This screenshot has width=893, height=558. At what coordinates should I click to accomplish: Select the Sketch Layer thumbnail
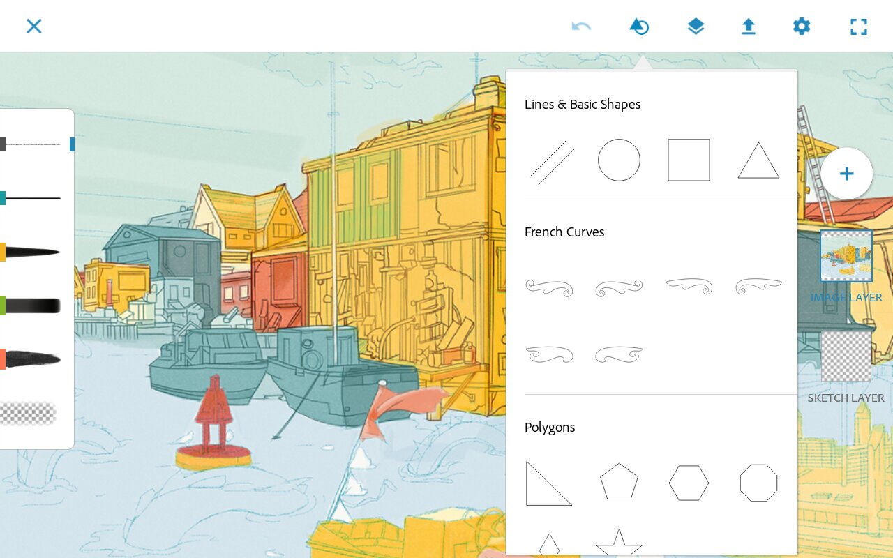[x=846, y=356]
